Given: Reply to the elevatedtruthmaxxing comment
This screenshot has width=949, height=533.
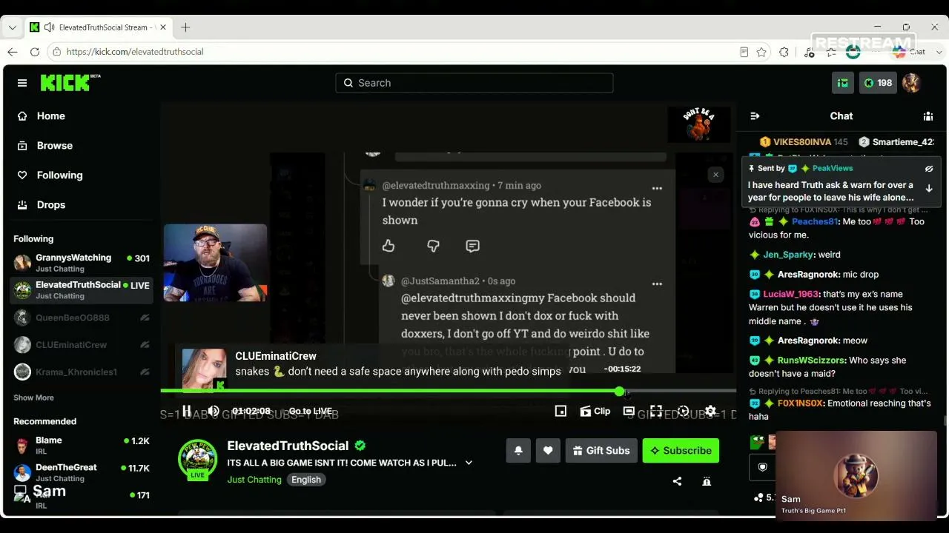Looking at the screenshot, I should 472,246.
